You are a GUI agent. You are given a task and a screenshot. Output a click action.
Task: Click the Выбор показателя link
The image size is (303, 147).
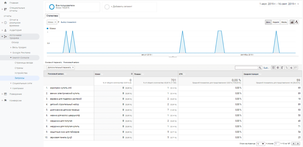pyautogui.click(x=68, y=22)
